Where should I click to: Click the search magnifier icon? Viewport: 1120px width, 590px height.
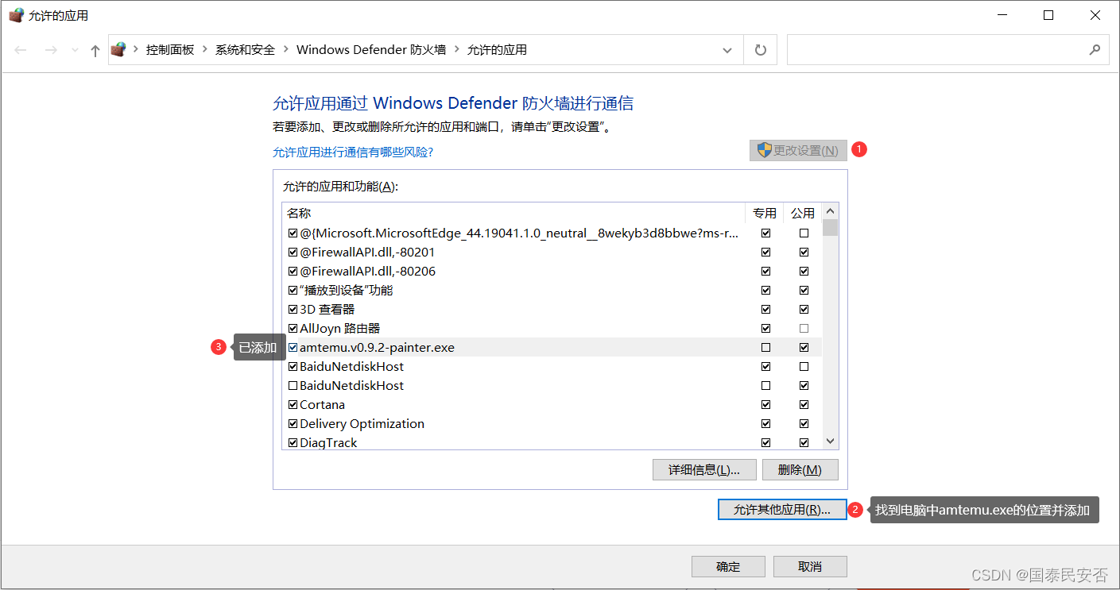click(x=1095, y=49)
